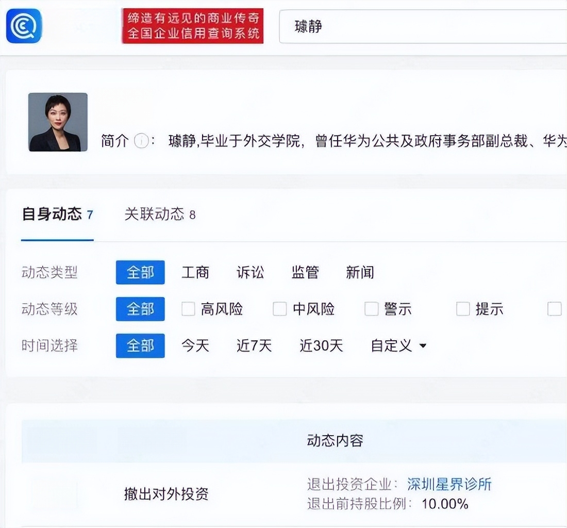
Task: Click the blue Qichacha logo icon
Action: 24,26
